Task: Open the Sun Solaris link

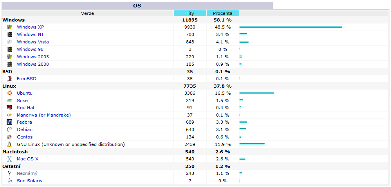Action: pos(30,181)
